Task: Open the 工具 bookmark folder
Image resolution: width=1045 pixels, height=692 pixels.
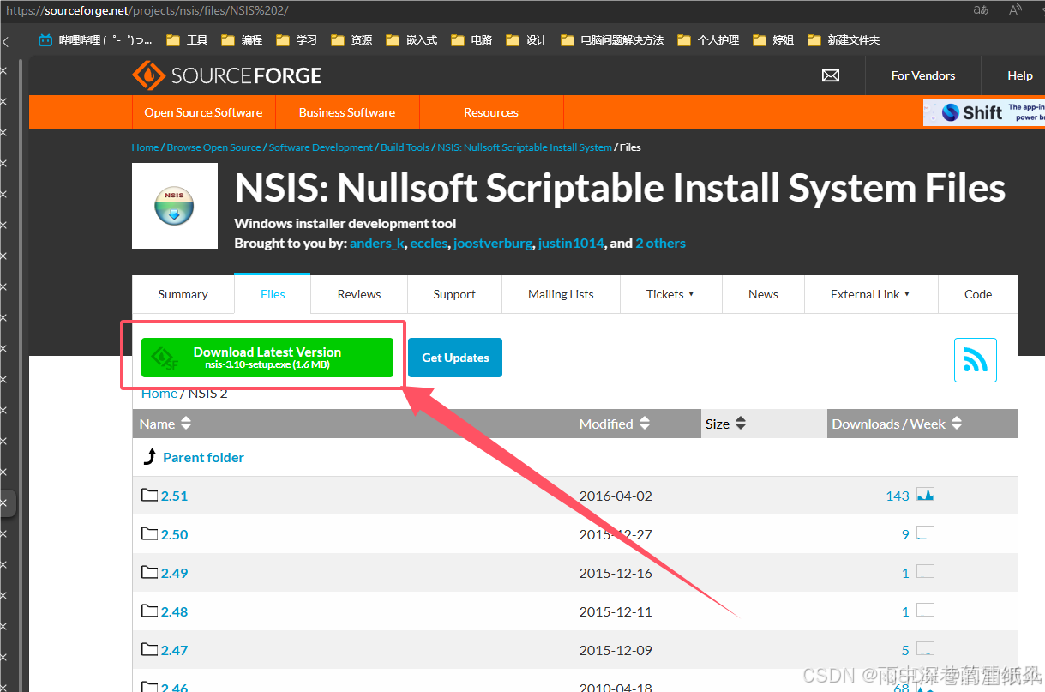Action: [x=187, y=39]
